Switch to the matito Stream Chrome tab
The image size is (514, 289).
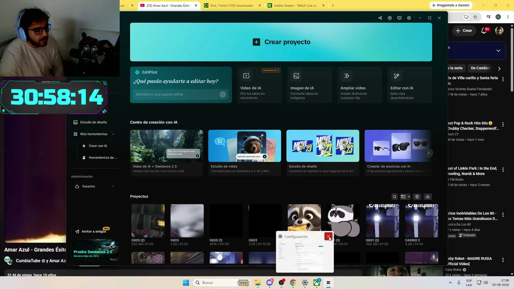[295, 6]
